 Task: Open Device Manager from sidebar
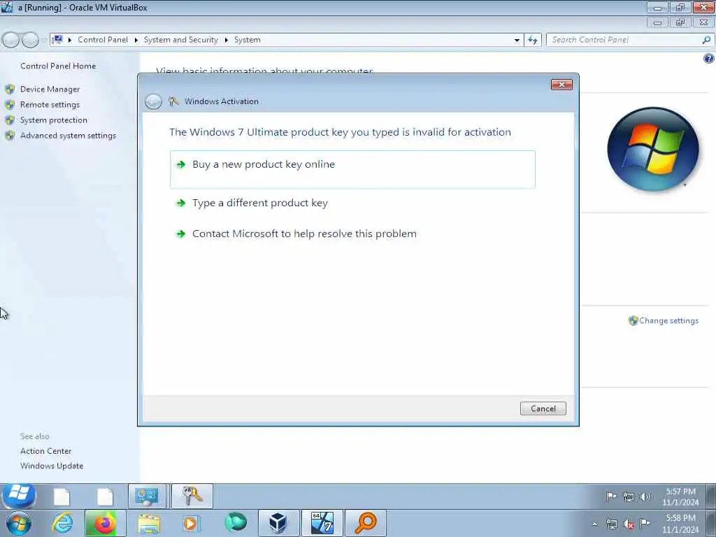(x=50, y=89)
